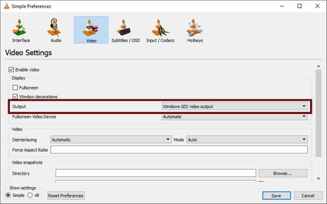Viewport: 327px width, 204px height.
Task: Click the Video snapshots group label
Action: click(27, 163)
